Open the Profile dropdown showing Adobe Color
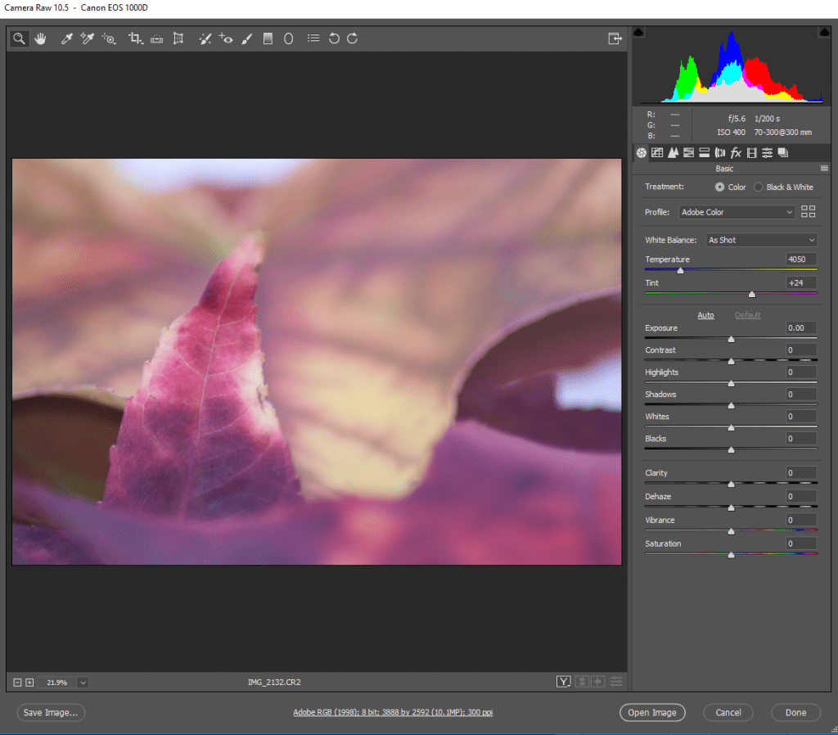The image size is (838, 735). point(737,212)
